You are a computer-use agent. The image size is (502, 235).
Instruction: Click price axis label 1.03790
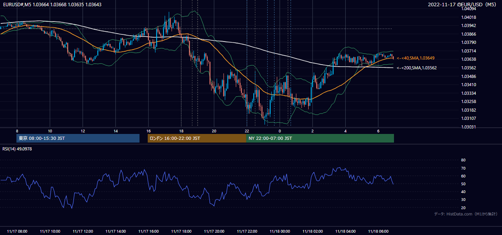coord(468,42)
